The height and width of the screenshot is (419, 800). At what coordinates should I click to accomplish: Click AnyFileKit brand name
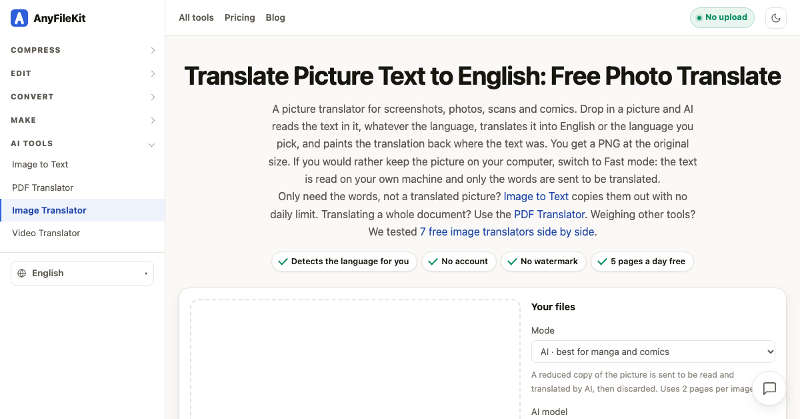(59, 18)
